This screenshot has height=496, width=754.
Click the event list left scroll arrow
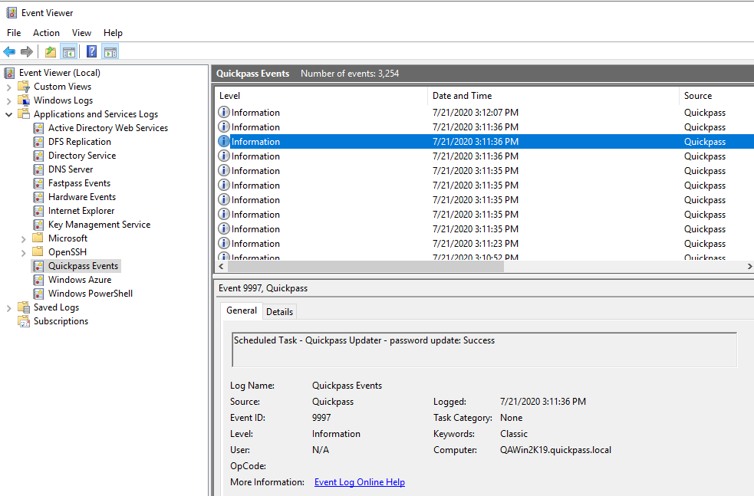click(x=221, y=266)
